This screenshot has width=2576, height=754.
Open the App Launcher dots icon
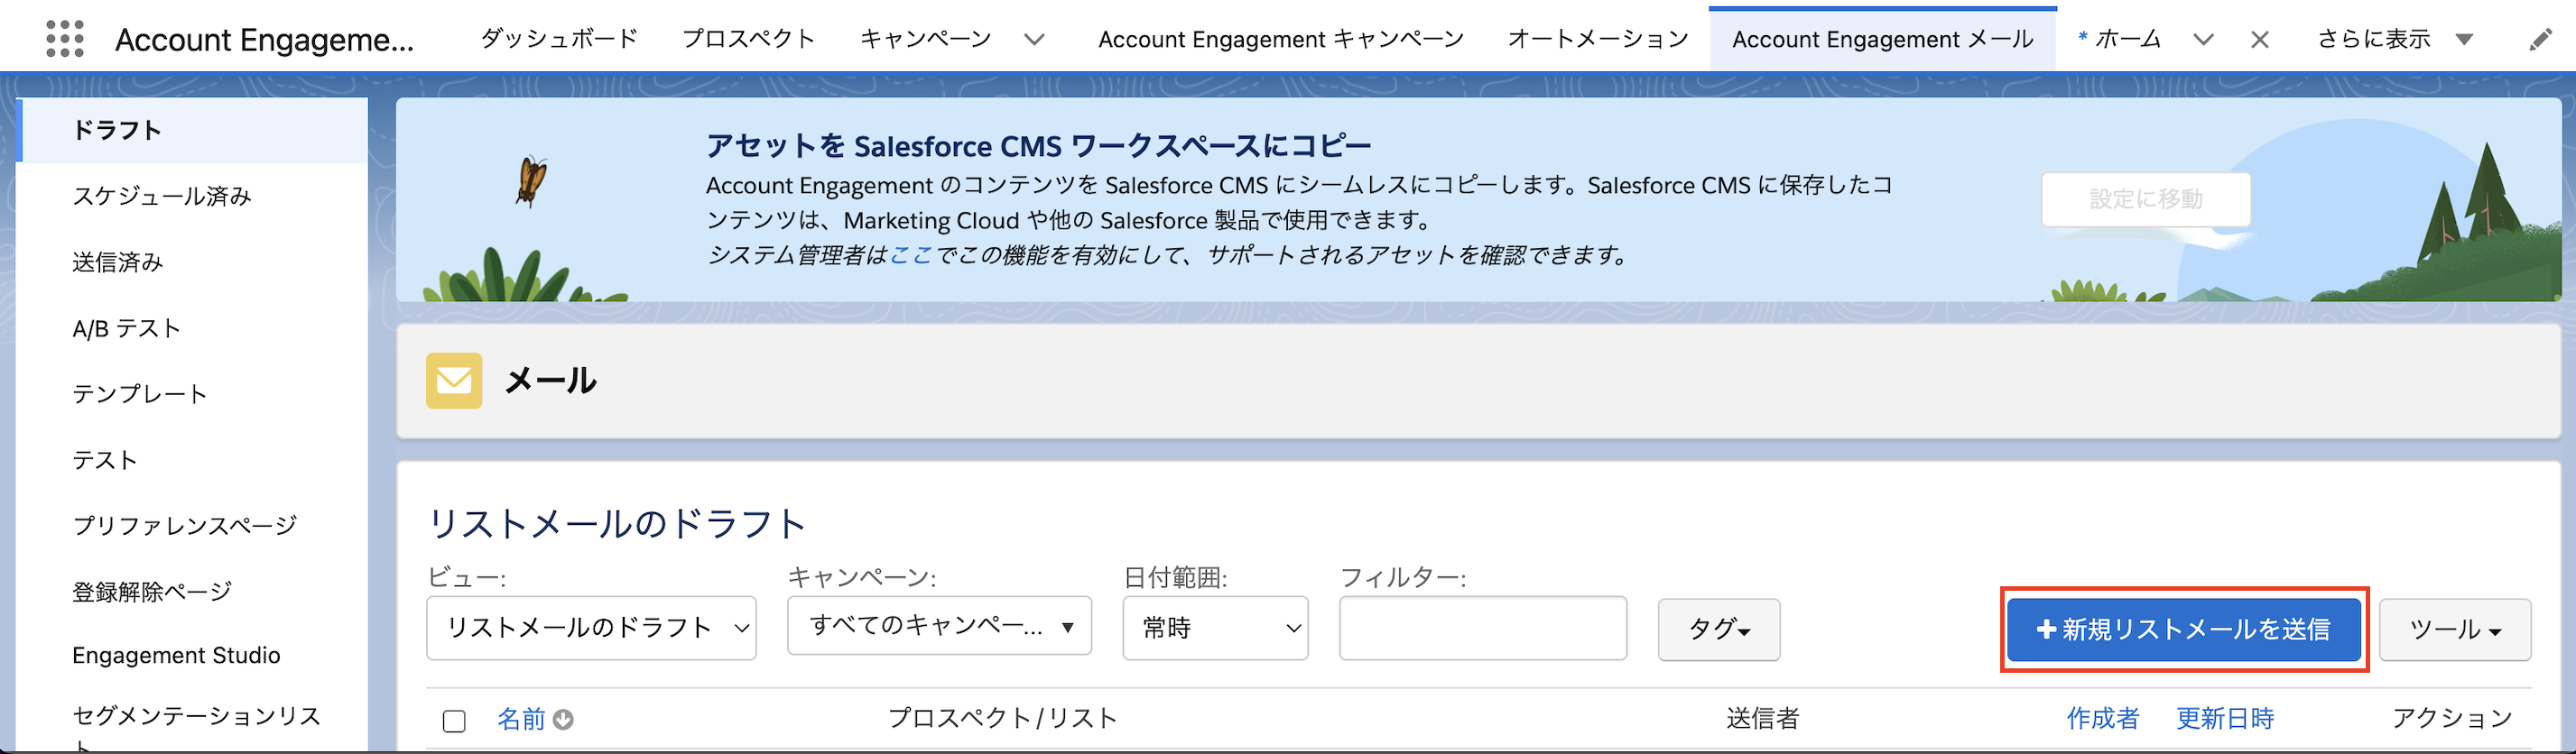(x=65, y=39)
